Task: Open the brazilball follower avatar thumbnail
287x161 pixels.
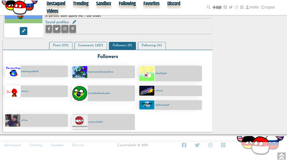Action: [80, 93]
